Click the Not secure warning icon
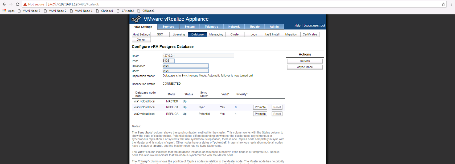This screenshot has height=164, width=455. pyautogui.click(x=25, y=4)
